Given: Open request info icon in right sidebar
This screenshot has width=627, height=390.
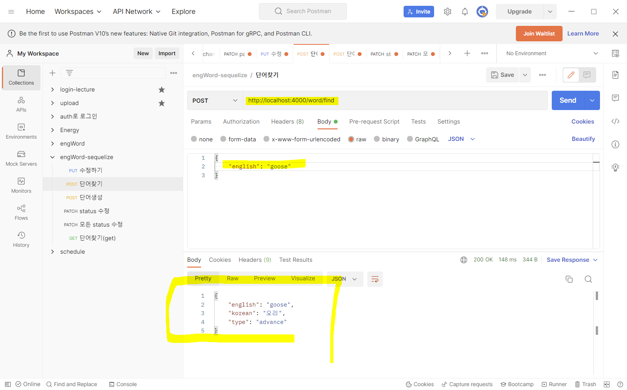Looking at the screenshot, I should 615,144.
